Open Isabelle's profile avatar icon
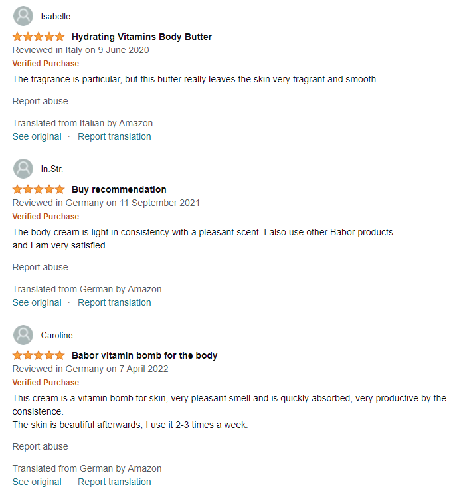 click(23, 16)
